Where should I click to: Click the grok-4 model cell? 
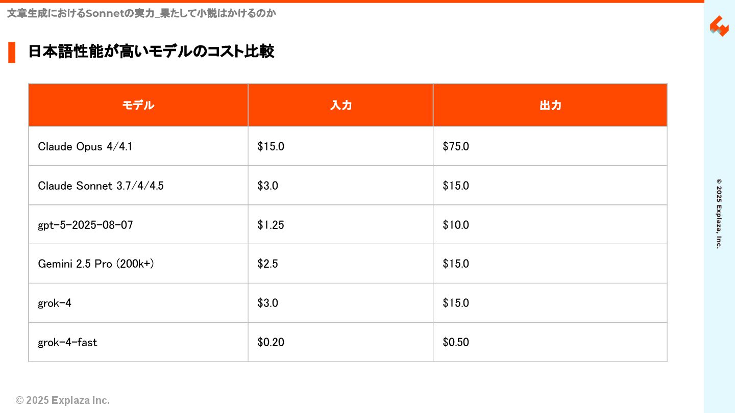pos(138,303)
